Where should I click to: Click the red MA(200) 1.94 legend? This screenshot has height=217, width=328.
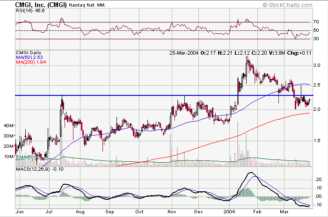click(31, 62)
